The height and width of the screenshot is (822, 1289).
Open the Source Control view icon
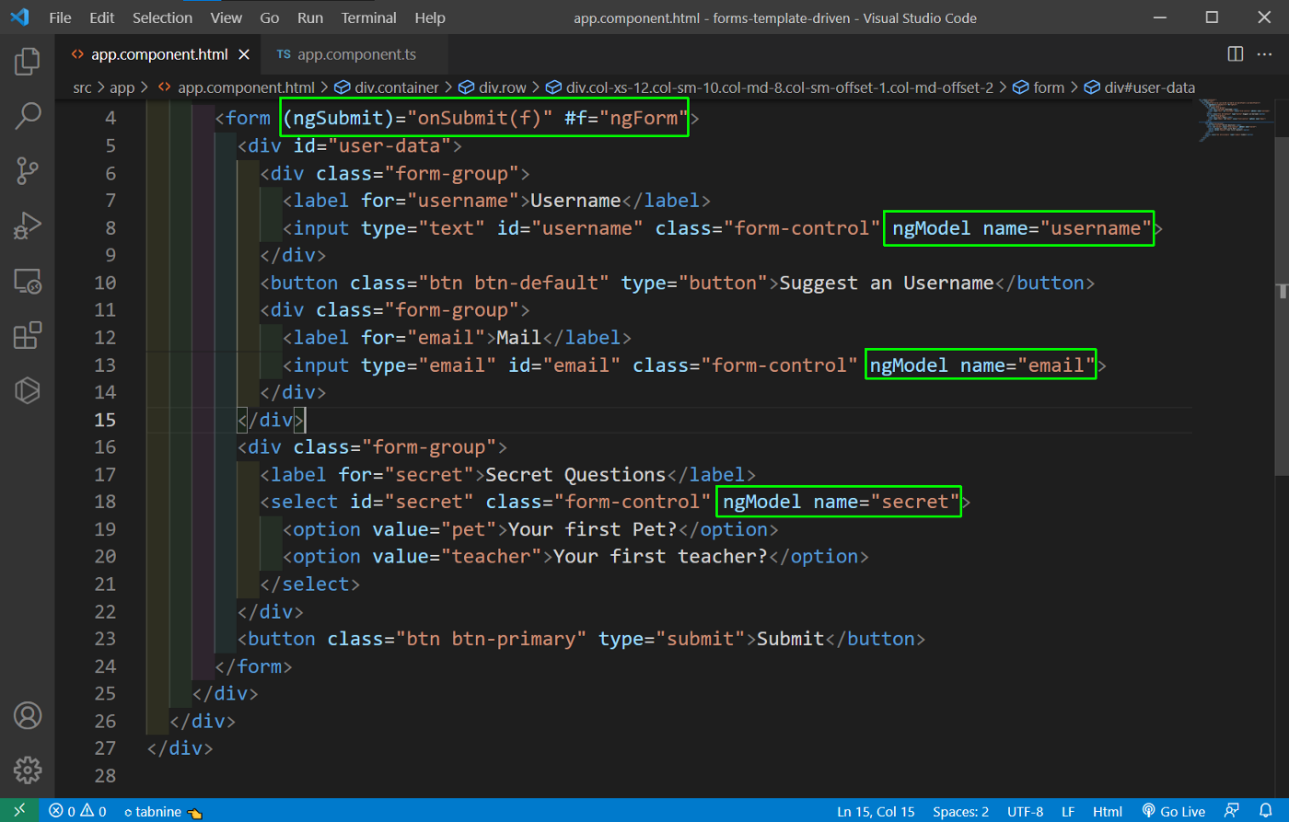pyautogui.click(x=28, y=170)
